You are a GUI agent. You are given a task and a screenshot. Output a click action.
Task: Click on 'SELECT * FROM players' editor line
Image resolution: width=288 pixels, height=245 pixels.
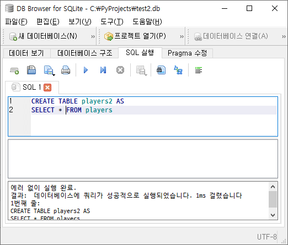72,110
